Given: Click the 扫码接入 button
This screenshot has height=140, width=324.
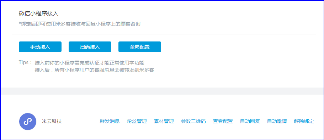Looking at the screenshot, I should tap(90, 47).
